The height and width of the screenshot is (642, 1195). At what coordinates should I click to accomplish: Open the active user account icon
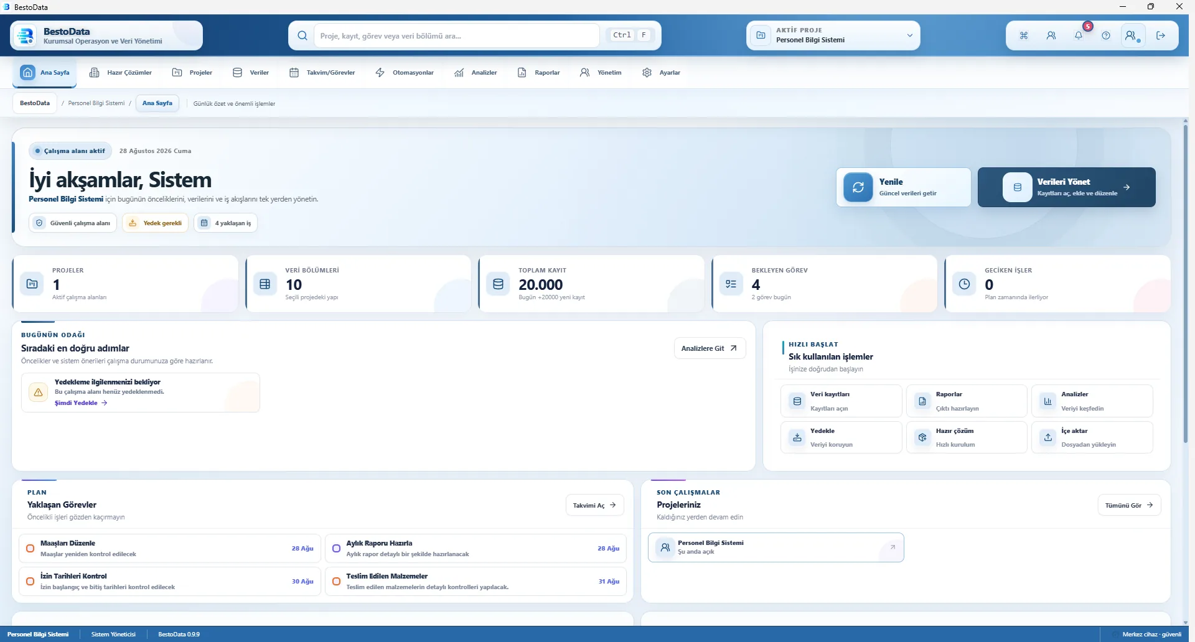(x=1132, y=35)
